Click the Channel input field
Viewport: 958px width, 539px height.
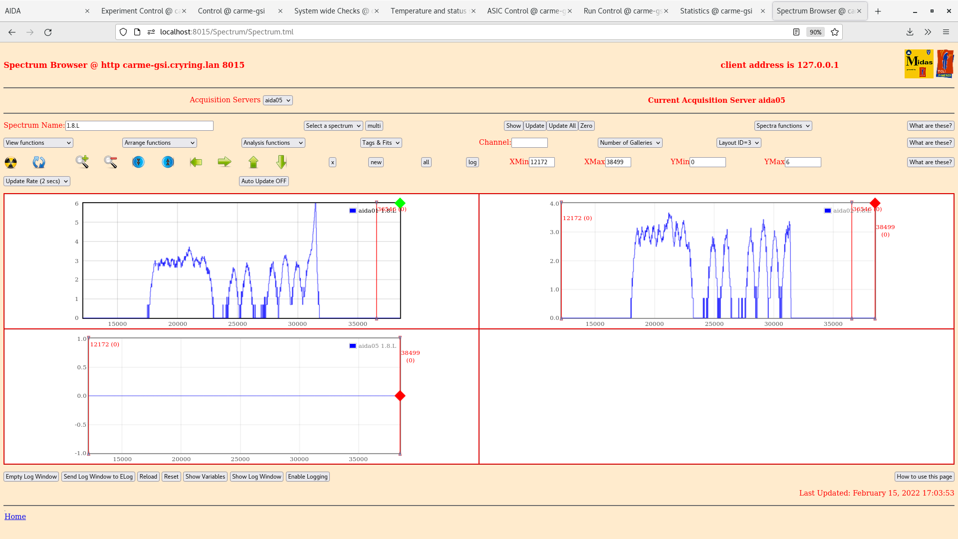[529, 143]
